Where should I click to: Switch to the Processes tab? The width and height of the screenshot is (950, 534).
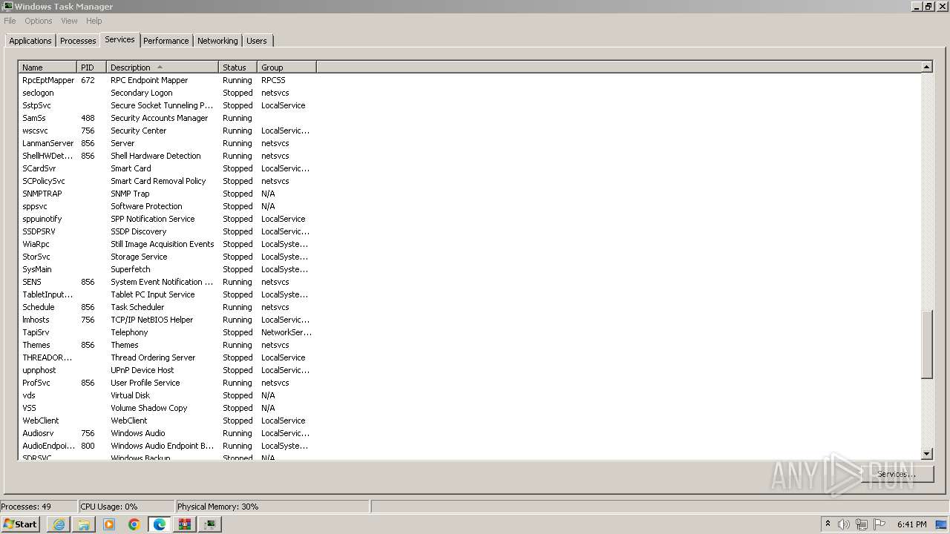click(x=78, y=41)
